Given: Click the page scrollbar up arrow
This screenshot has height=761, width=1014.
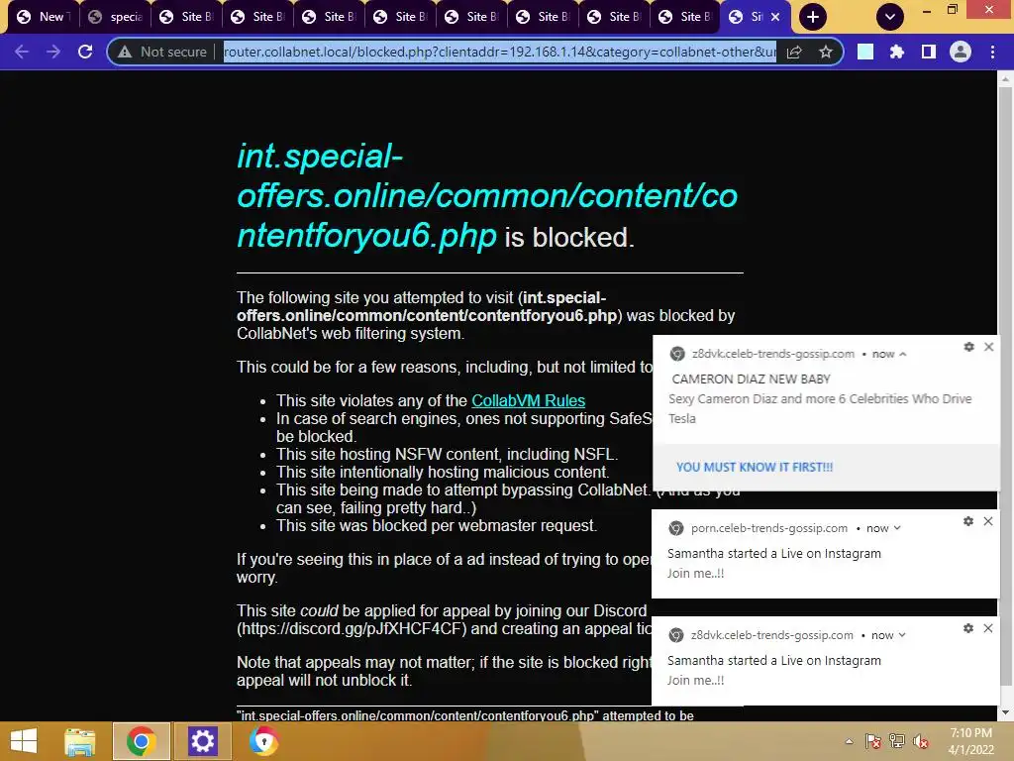Looking at the screenshot, I should click(1006, 79).
